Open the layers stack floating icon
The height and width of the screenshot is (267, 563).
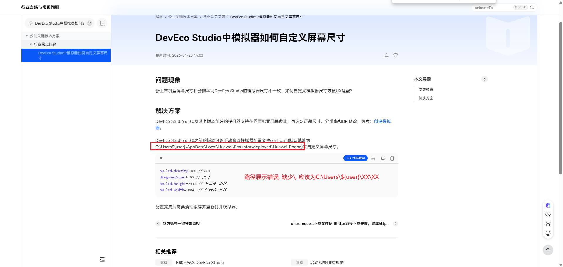point(548,224)
